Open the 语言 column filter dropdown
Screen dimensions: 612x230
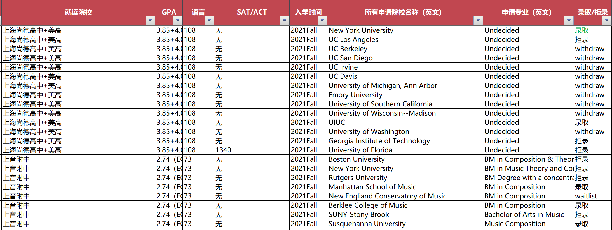(x=209, y=20)
